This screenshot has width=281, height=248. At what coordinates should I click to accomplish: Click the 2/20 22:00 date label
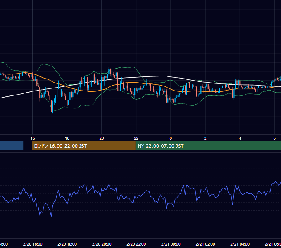click(x=136, y=244)
